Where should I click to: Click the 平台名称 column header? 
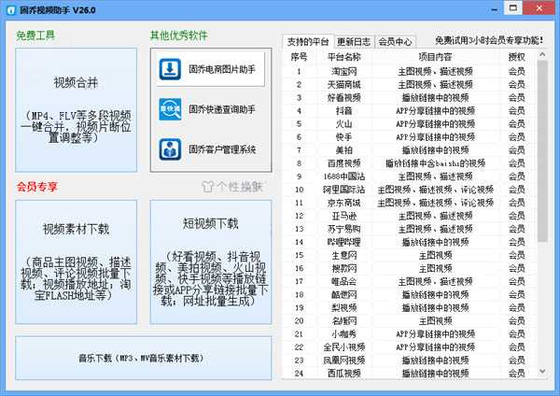[343, 57]
